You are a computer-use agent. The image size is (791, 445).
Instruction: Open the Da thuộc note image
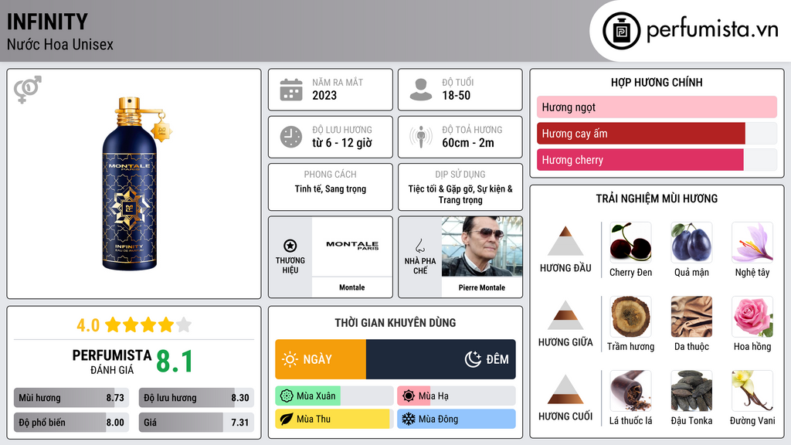691,317
